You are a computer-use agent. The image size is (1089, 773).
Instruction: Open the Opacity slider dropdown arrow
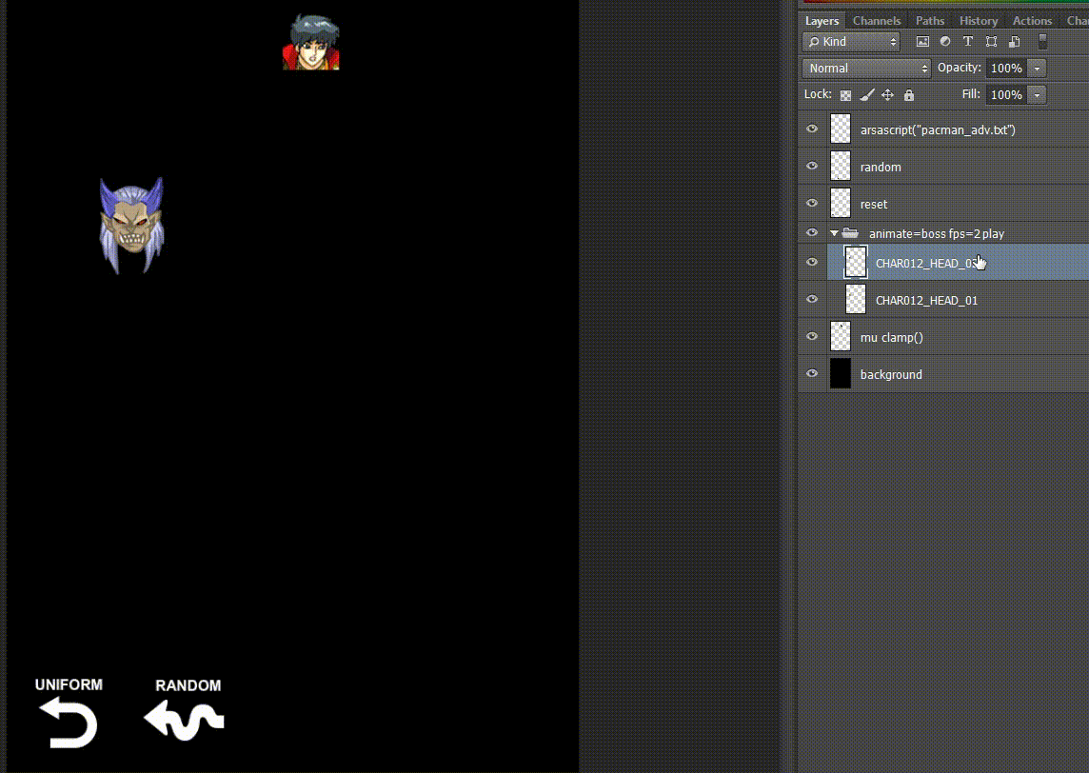tap(1037, 69)
